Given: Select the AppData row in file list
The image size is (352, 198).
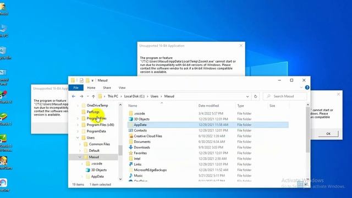Looking at the screenshot, I should point(208,125).
